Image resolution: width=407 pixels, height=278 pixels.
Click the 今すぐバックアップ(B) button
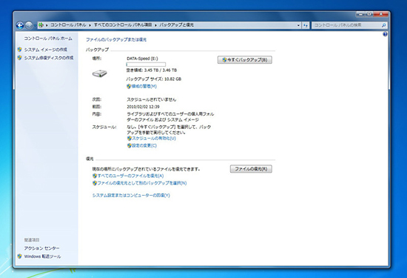coord(245,60)
